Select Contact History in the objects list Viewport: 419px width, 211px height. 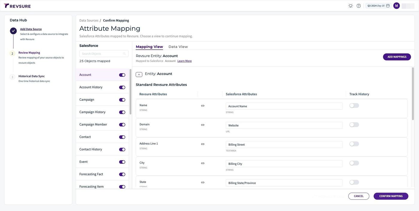click(102, 149)
